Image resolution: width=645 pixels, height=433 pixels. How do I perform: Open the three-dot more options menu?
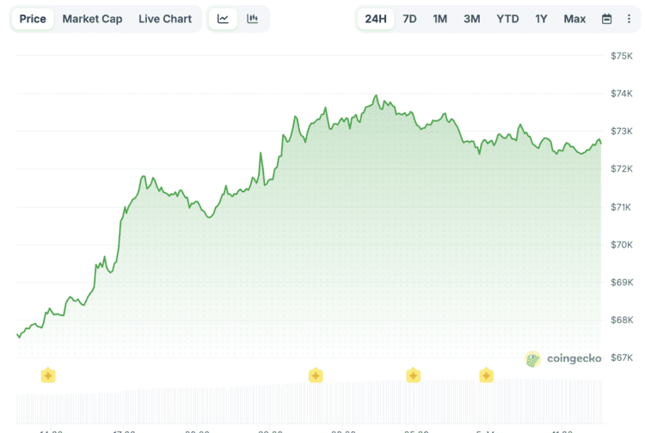pyautogui.click(x=629, y=19)
